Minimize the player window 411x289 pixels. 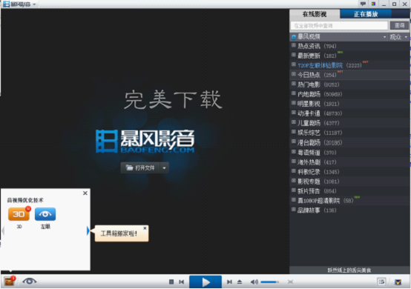pyautogui.click(x=384, y=4)
